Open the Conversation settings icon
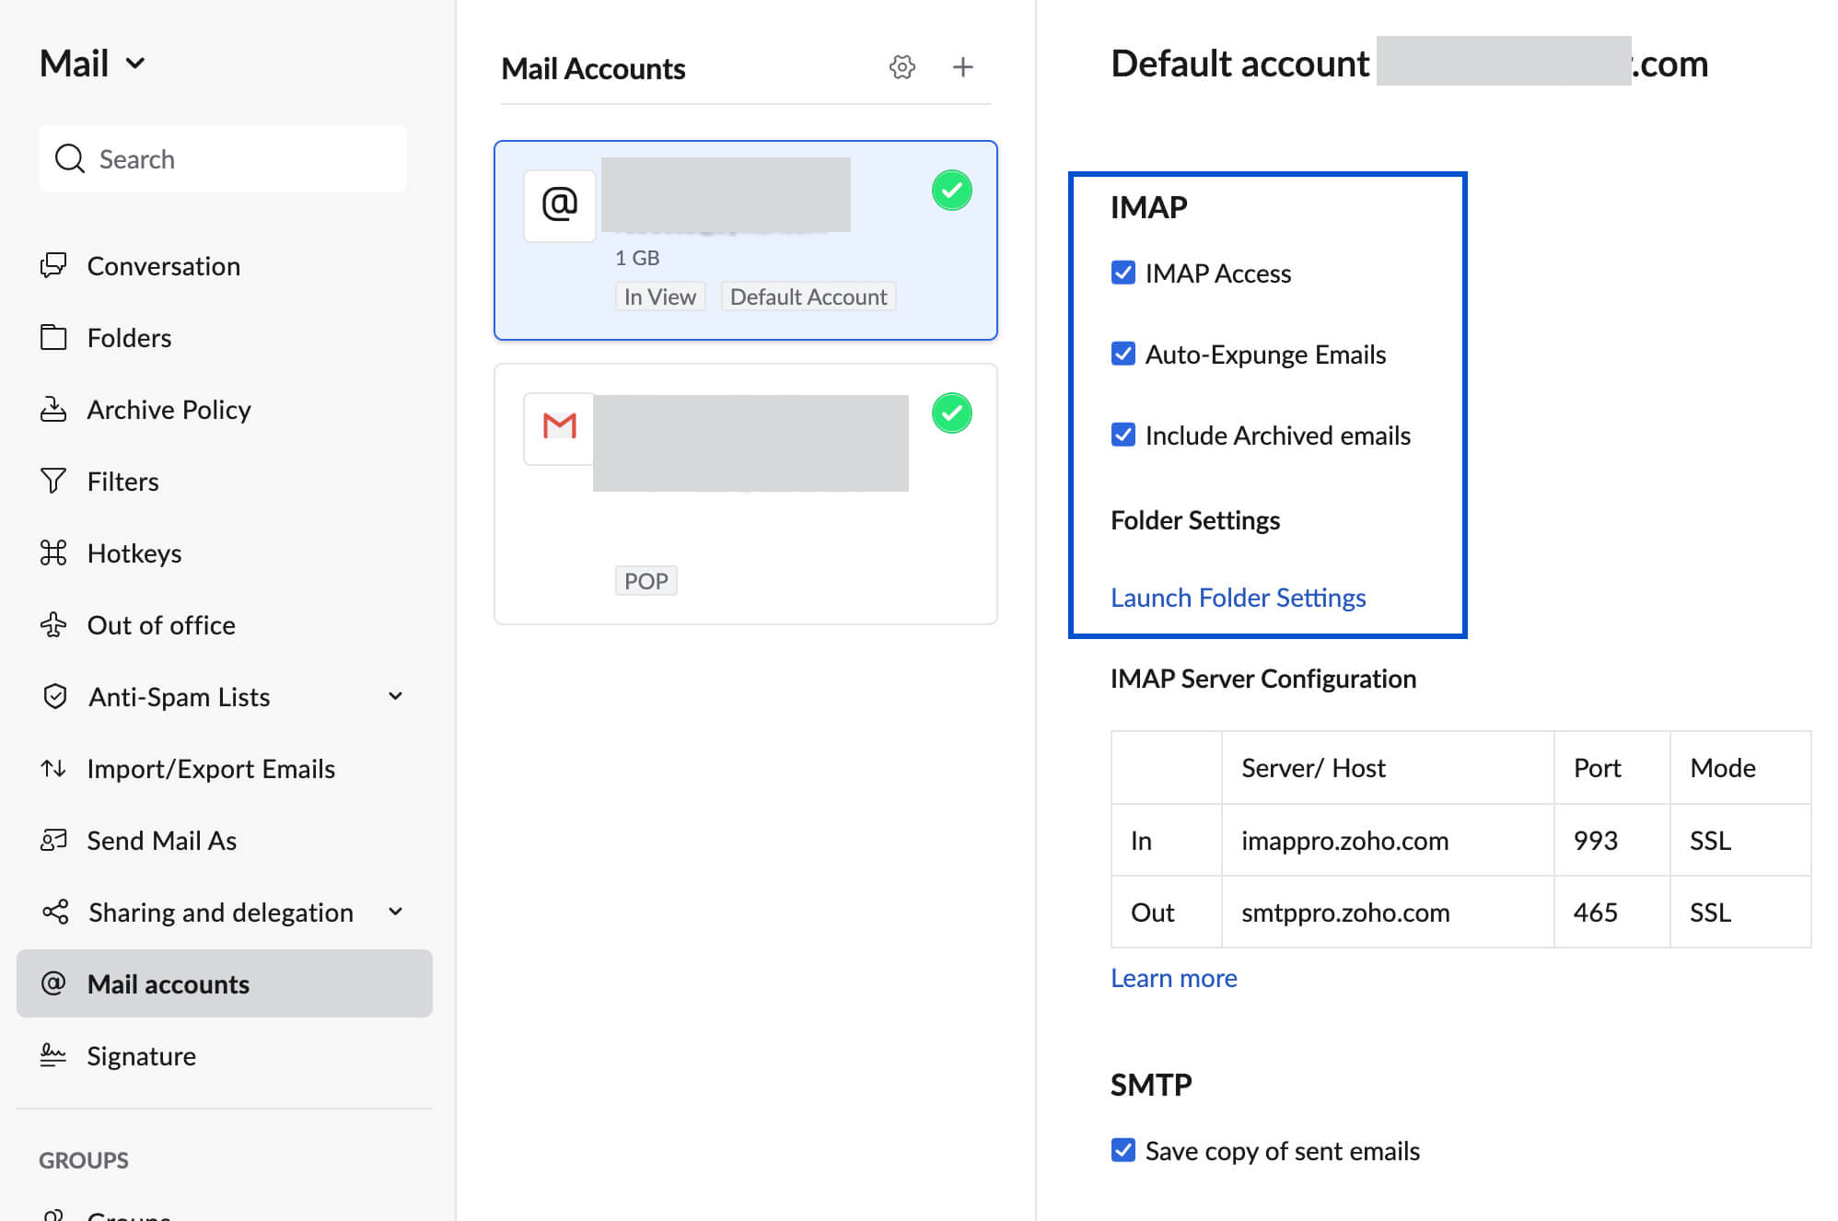The width and height of the screenshot is (1838, 1221). pos(53,265)
